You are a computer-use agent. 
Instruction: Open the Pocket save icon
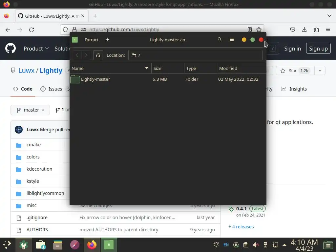tap(292, 30)
